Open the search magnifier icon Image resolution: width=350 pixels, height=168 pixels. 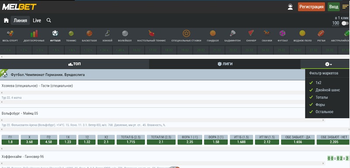click(x=49, y=21)
